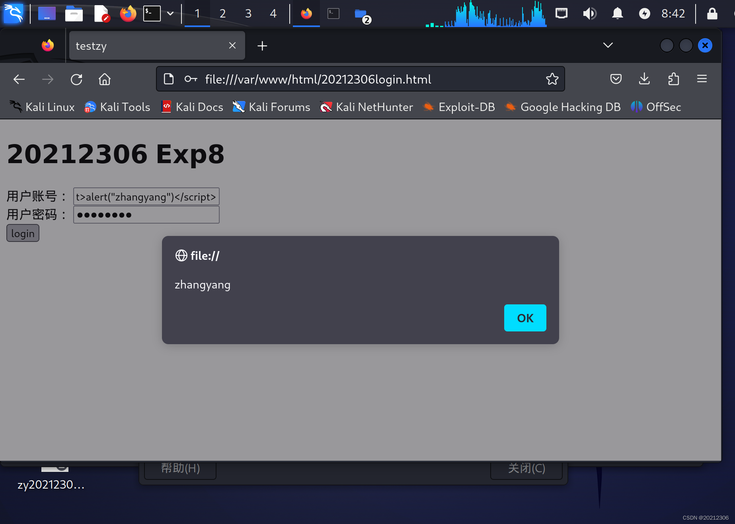The width and height of the screenshot is (735, 524).
Task: Open the downloads panel
Action: (644, 79)
